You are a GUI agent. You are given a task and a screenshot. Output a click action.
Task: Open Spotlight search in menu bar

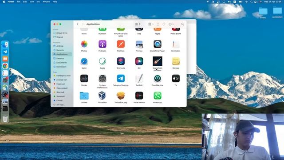pyautogui.click(x=252, y=2)
